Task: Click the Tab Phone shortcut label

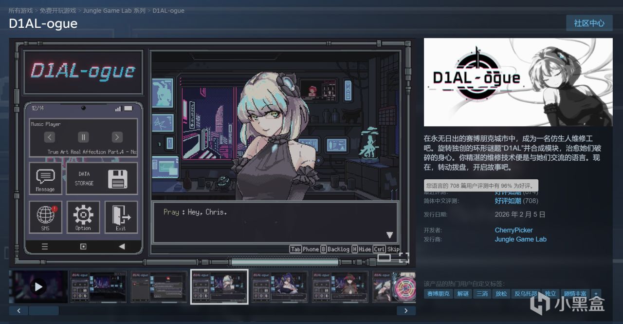Action: pos(304,249)
